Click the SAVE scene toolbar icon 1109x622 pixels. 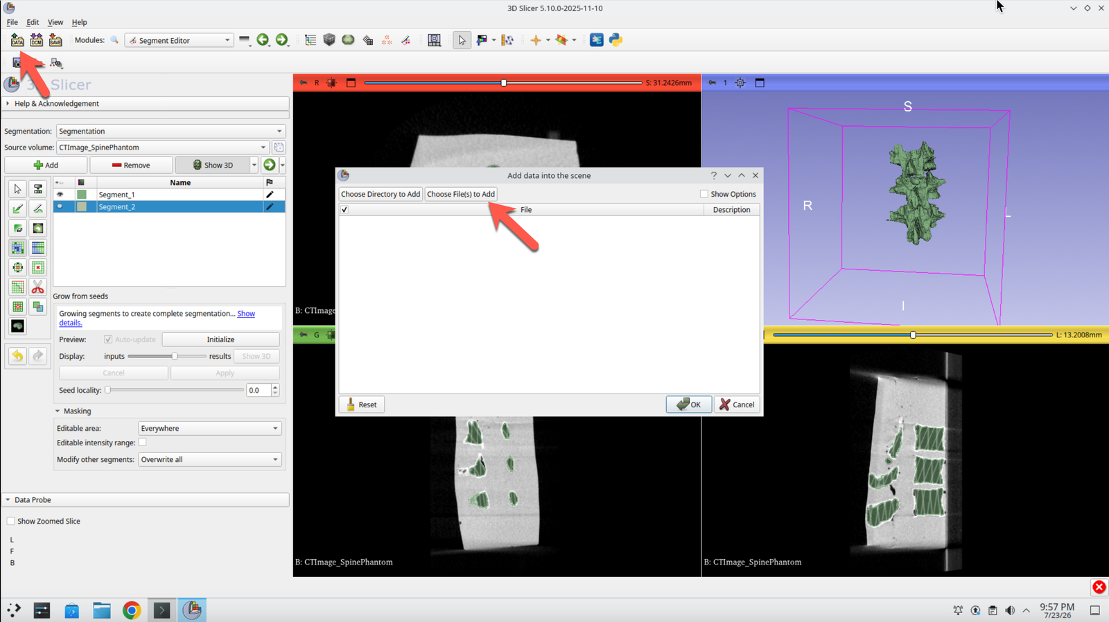[x=55, y=40]
